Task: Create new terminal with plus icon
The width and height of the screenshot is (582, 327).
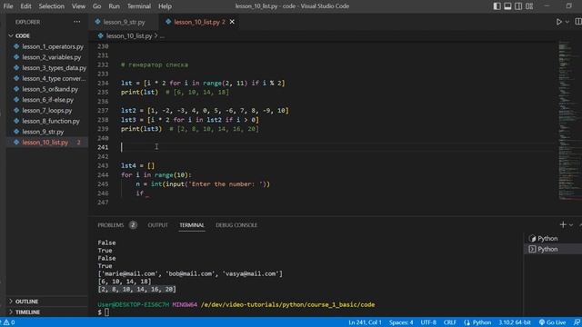Action: [563, 224]
